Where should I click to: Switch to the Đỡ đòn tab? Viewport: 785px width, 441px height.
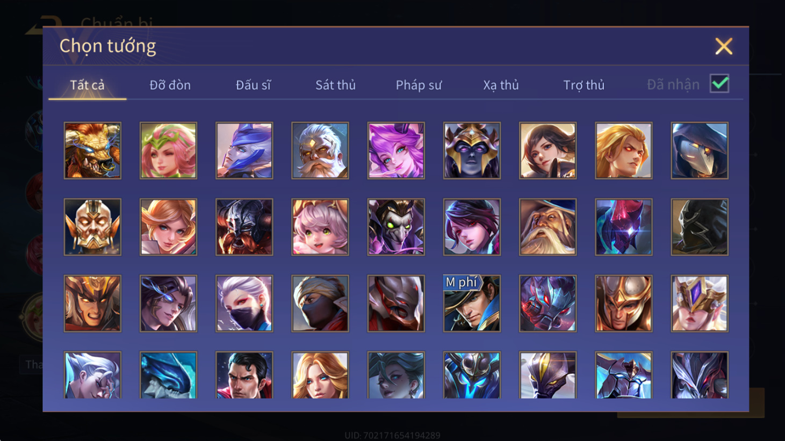[170, 85]
